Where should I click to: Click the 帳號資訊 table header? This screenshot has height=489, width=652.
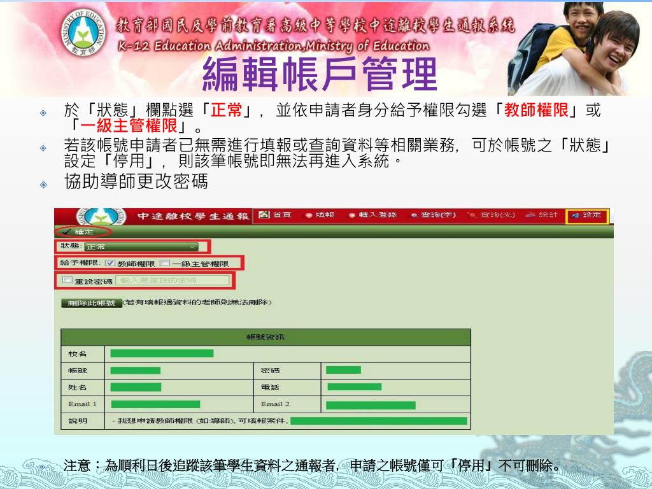click(x=266, y=337)
